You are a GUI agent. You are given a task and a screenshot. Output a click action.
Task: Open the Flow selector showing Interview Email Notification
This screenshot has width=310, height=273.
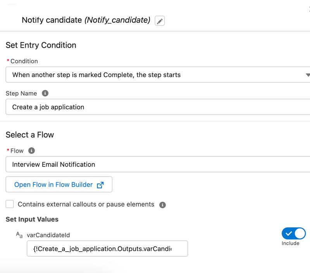(x=155, y=164)
